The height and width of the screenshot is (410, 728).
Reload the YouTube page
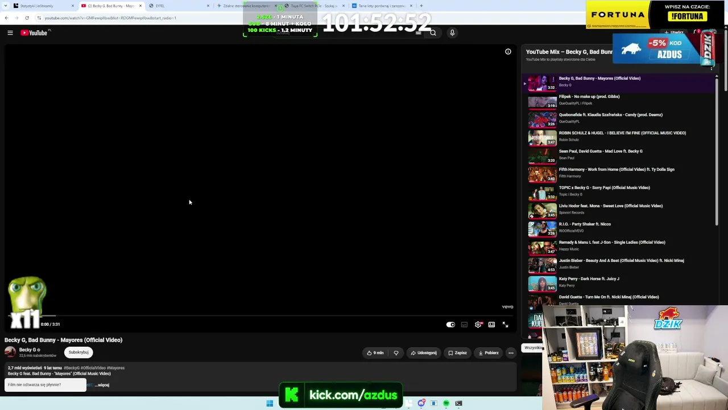pyautogui.click(x=27, y=18)
